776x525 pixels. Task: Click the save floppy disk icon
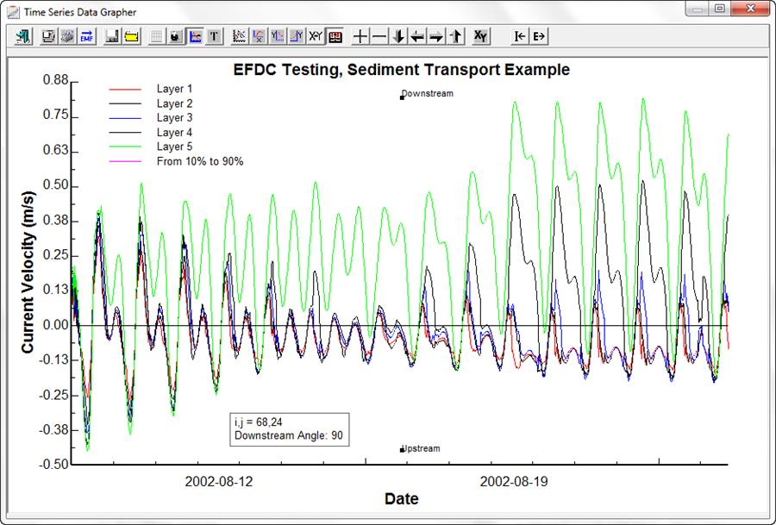pos(112,36)
